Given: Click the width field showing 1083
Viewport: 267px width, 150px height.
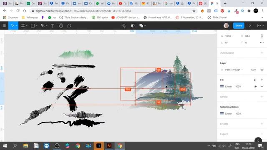Looking at the screenshot, I should tap(228, 36).
